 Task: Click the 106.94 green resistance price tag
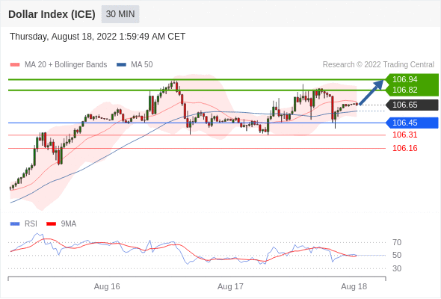[x=404, y=79]
